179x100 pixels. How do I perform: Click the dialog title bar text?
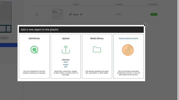(x=40, y=30)
